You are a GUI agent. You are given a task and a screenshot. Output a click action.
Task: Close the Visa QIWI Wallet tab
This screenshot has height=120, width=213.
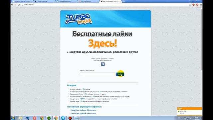pos(98,1)
